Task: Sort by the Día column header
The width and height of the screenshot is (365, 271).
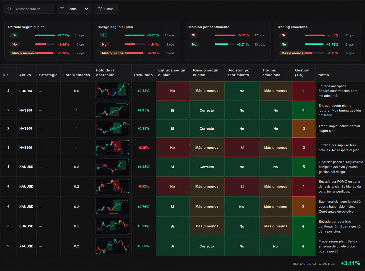Action: 6,75
